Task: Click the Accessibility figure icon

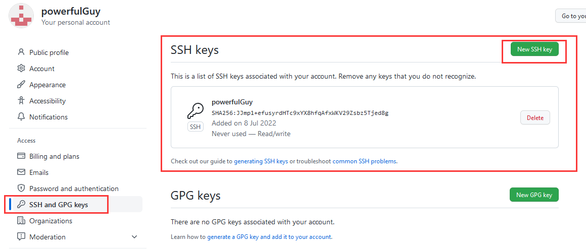Action: click(x=21, y=101)
